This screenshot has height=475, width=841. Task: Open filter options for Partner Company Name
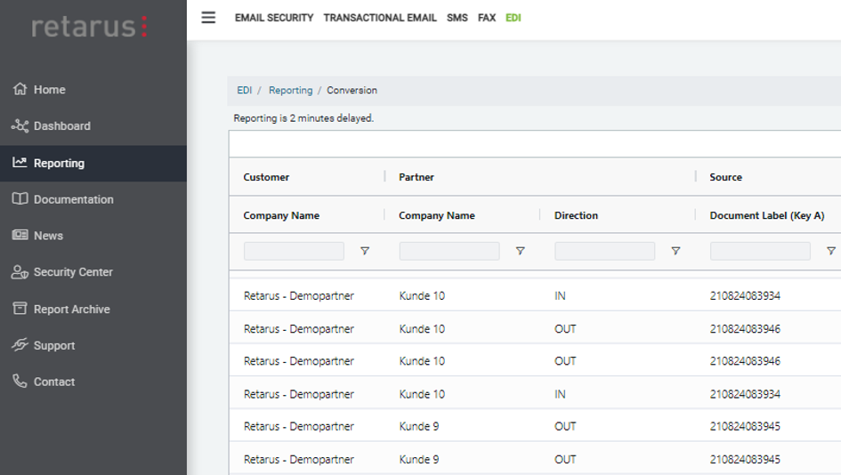pyautogui.click(x=521, y=252)
